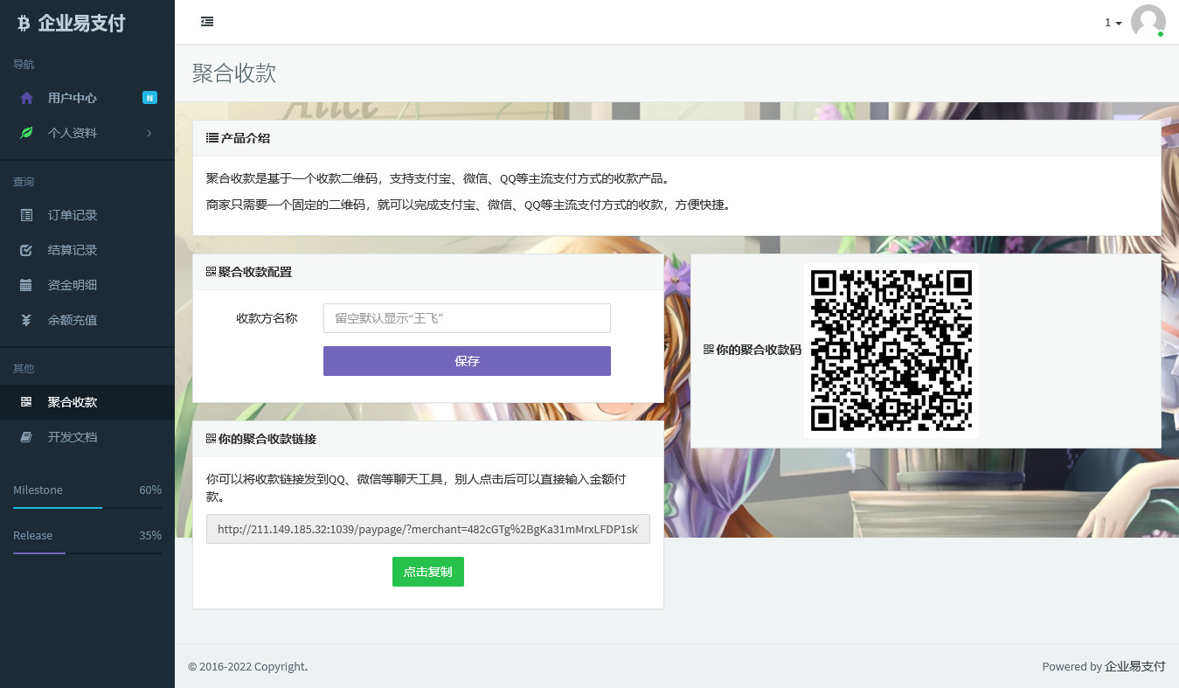Image resolution: width=1179 pixels, height=688 pixels.
Task: Click the check icon beside 结算记录
Action: (26, 250)
